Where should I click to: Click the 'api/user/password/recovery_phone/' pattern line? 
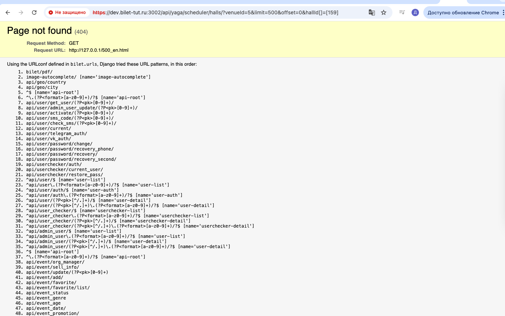click(x=70, y=149)
